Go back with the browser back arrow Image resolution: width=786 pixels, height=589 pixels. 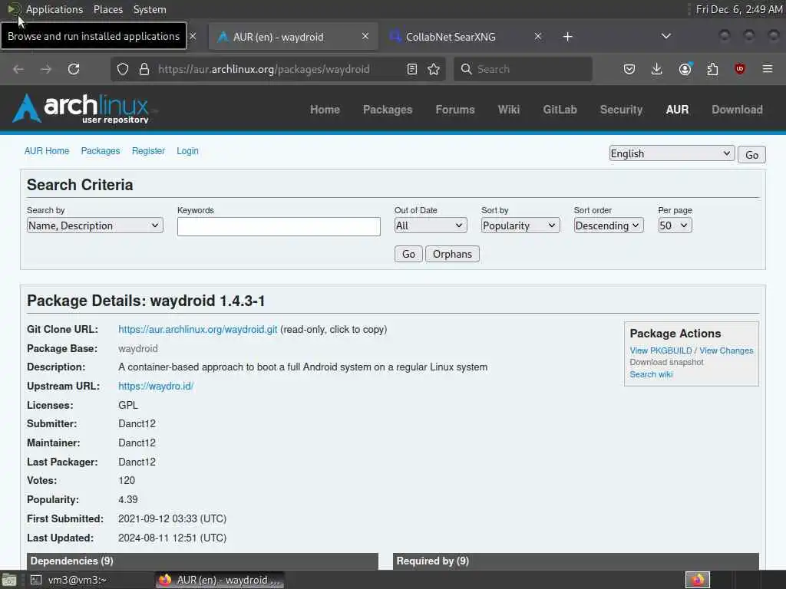[18, 69]
